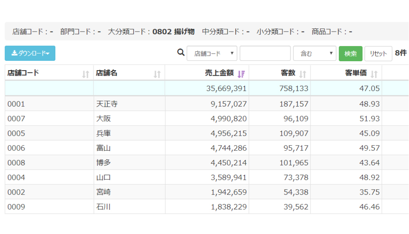Open the ダウンロード dropdown button

pos(30,53)
